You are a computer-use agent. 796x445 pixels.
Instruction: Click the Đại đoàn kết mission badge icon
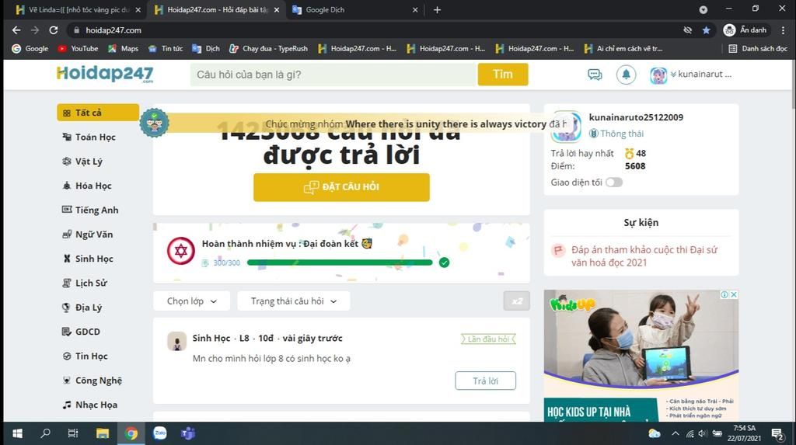(180, 251)
